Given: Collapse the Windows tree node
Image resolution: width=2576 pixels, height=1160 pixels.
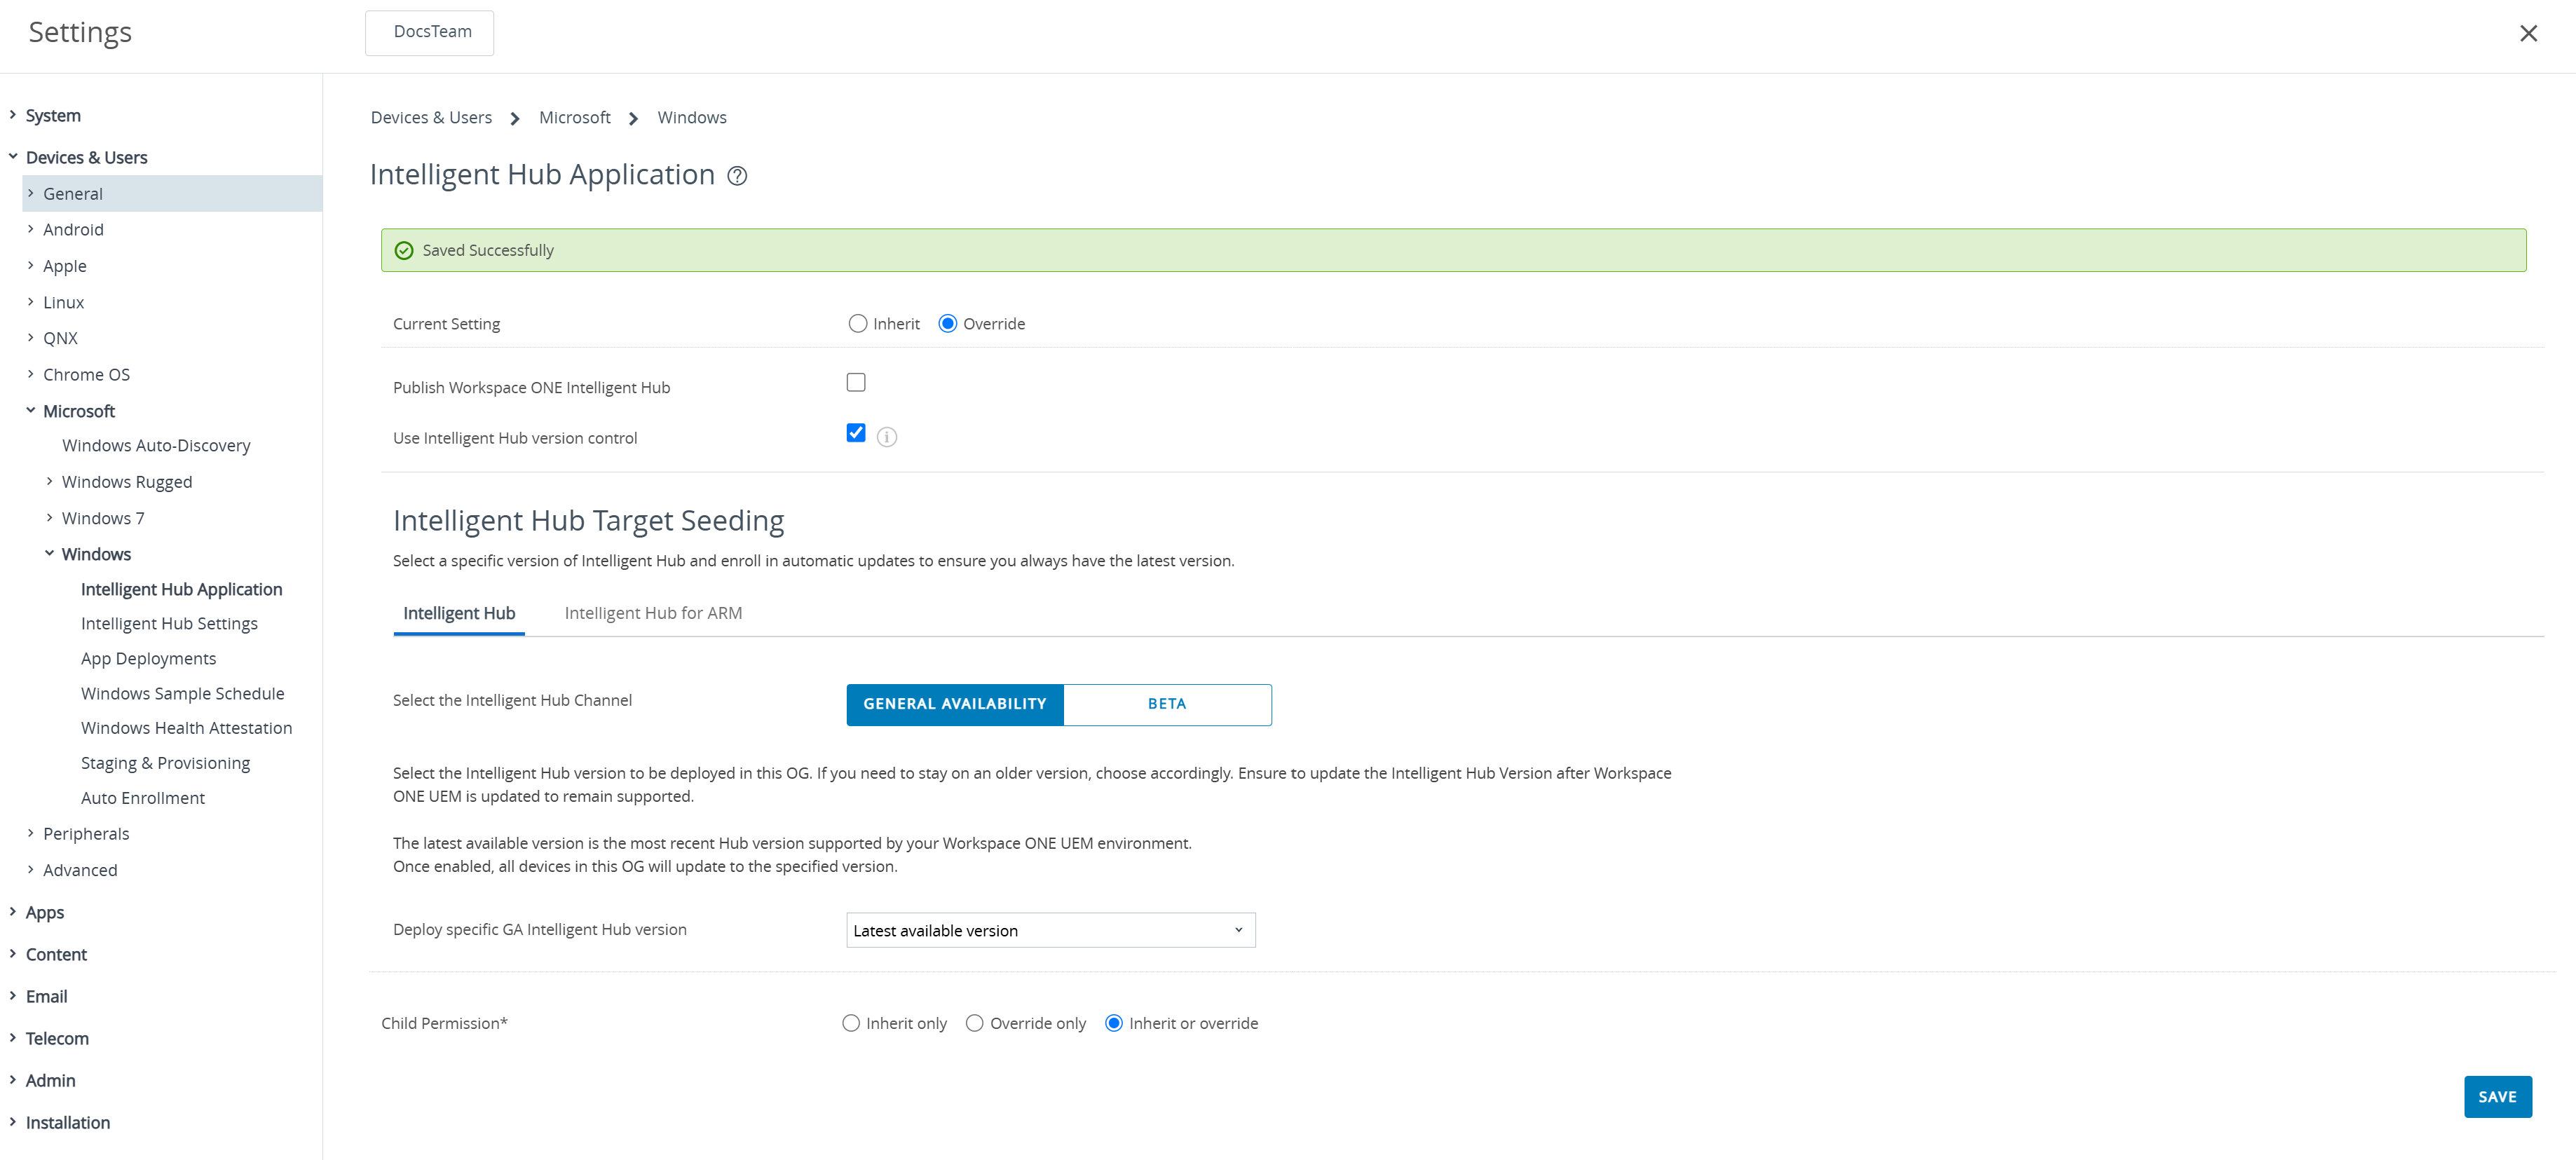Looking at the screenshot, I should (x=49, y=554).
